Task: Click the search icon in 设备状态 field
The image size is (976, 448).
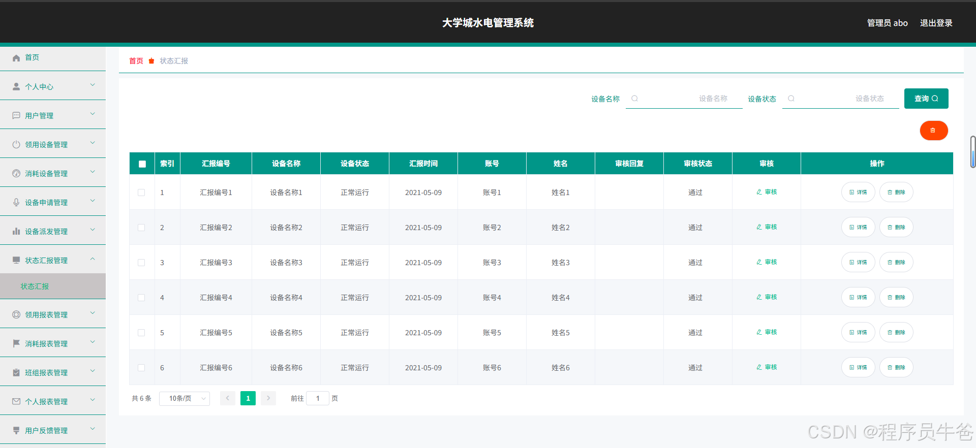Action: tap(791, 99)
